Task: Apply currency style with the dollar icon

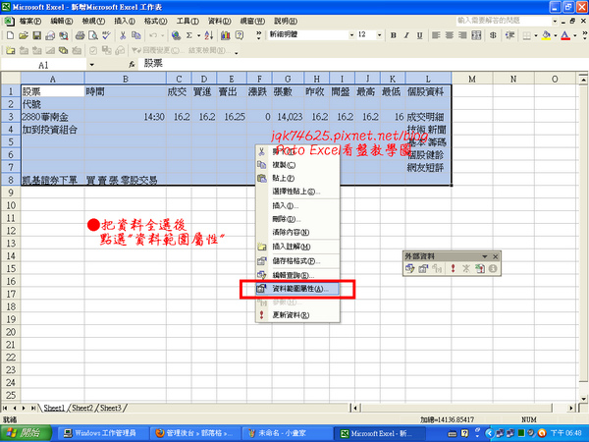Action: click(x=493, y=35)
